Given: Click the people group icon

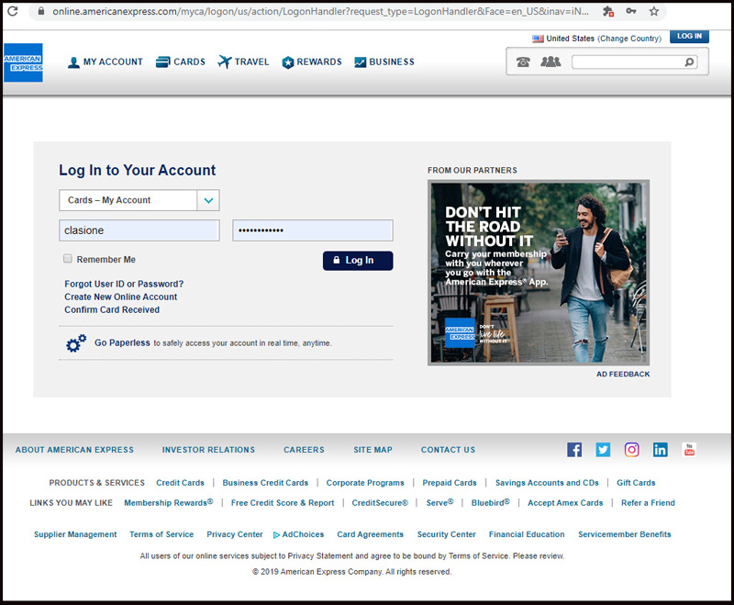Looking at the screenshot, I should [550, 62].
